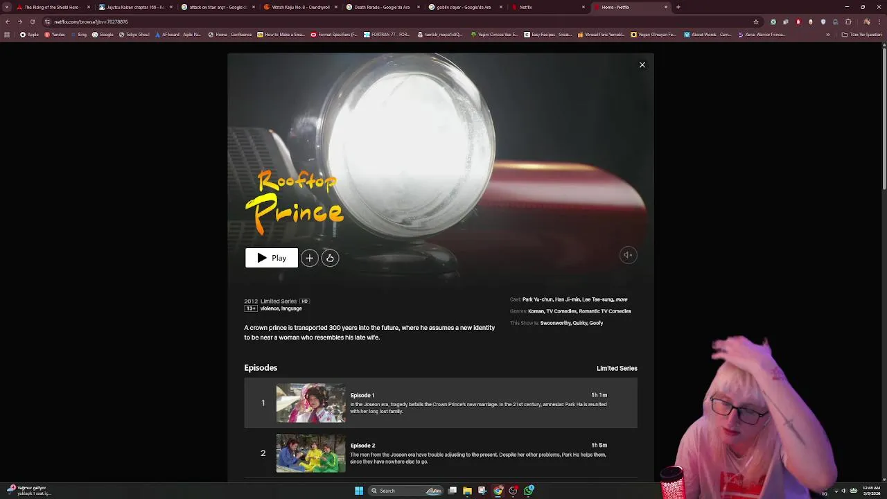Open the Goofy tag

pos(596,323)
